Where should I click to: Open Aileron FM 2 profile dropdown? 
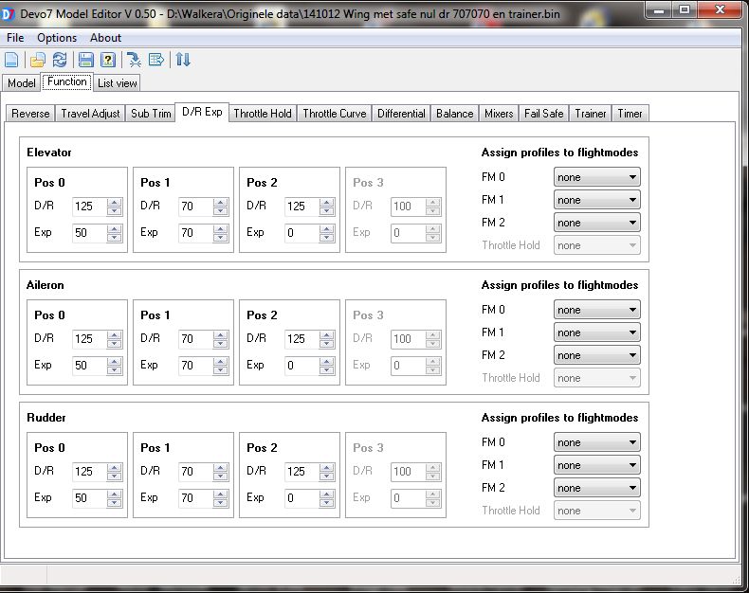pyautogui.click(x=597, y=355)
